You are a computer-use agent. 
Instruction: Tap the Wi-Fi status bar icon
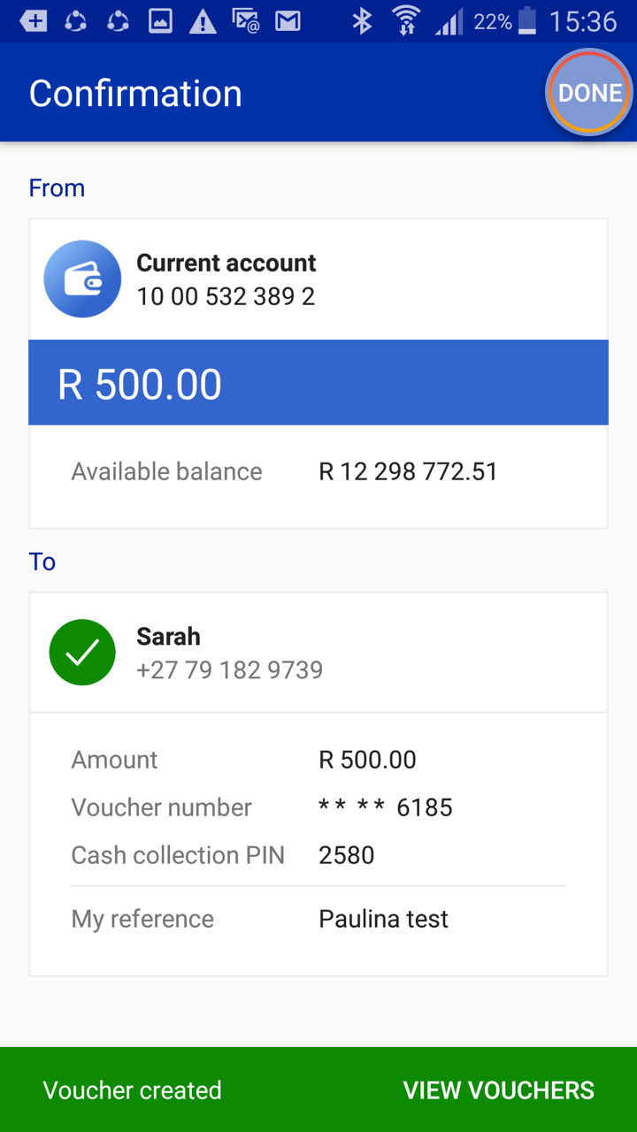tap(406, 21)
